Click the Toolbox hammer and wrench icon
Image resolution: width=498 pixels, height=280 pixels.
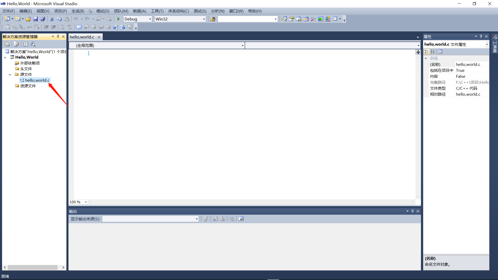click(x=313, y=19)
